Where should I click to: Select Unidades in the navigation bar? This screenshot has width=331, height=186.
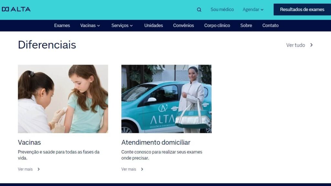pos(153,25)
